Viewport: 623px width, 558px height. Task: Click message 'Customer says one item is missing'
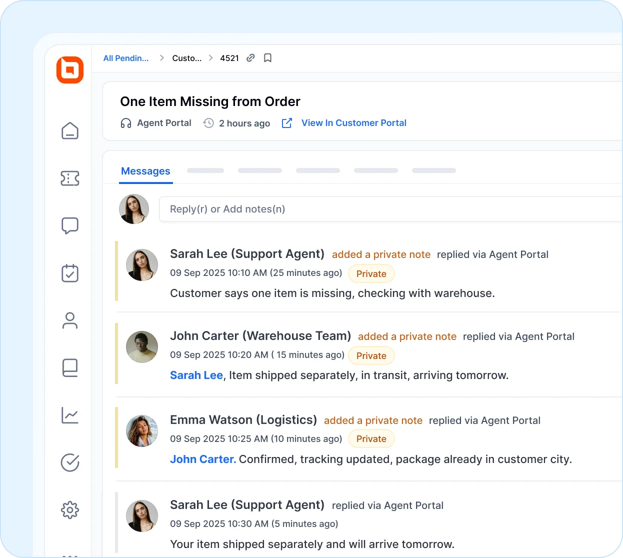point(332,293)
